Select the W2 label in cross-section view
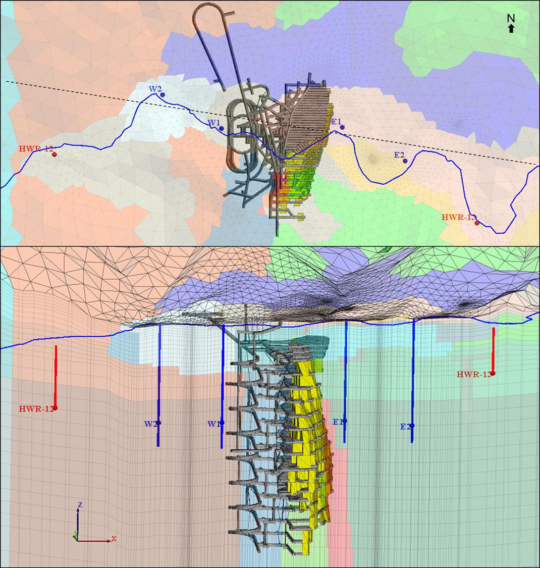This screenshot has width=540, height=568. click(151, 424)
